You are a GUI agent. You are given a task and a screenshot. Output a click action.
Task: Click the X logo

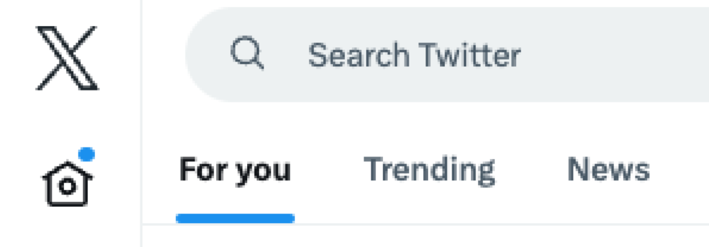67,57
